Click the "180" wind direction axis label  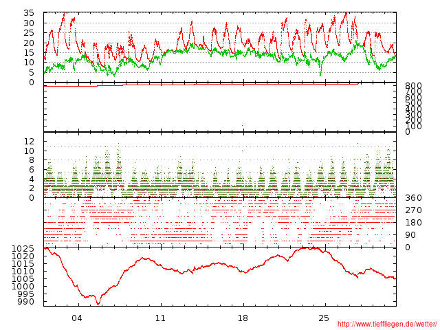tap(413, 223)
